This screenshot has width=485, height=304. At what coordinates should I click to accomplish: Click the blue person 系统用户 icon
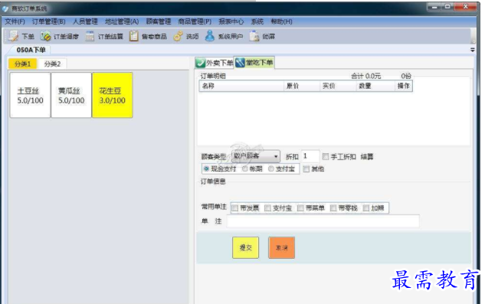[x=210, y=36]
